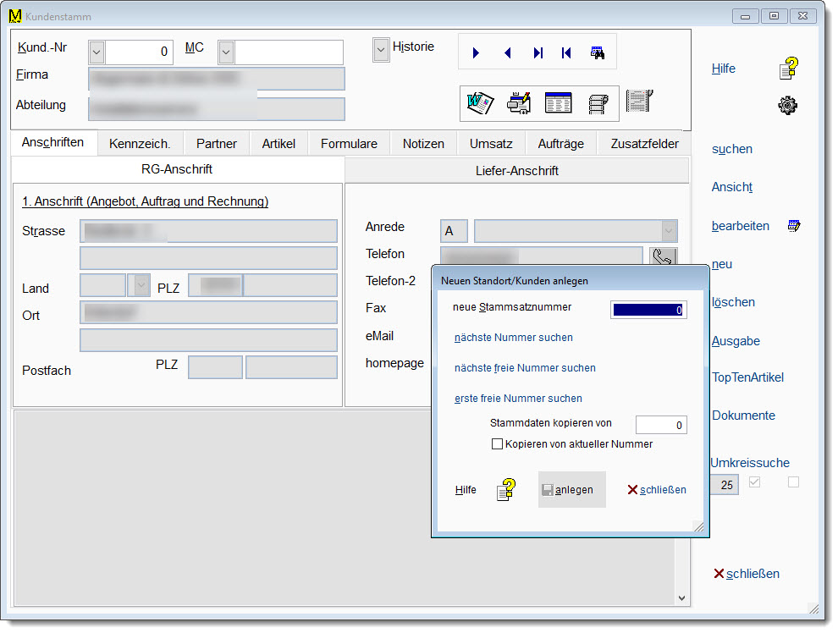Open the Historie dropdown
This screenshot has height=633, width=838.
point(381,49)
